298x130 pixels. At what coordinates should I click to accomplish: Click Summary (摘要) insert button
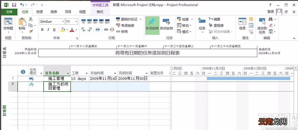(x=215, y=19)
